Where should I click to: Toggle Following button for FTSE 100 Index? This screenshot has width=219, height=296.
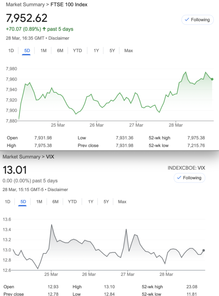[x=198, y=20]
